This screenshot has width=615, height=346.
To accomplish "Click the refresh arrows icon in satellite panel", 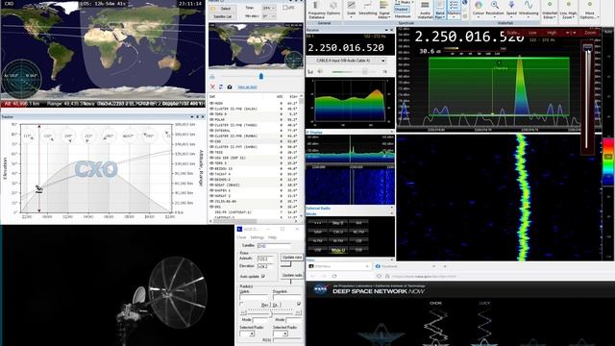I will (221, 86).
